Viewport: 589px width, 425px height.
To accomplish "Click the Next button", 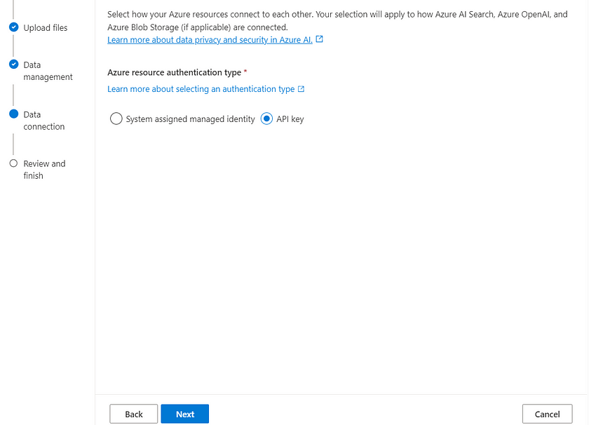I will [185, 414].
